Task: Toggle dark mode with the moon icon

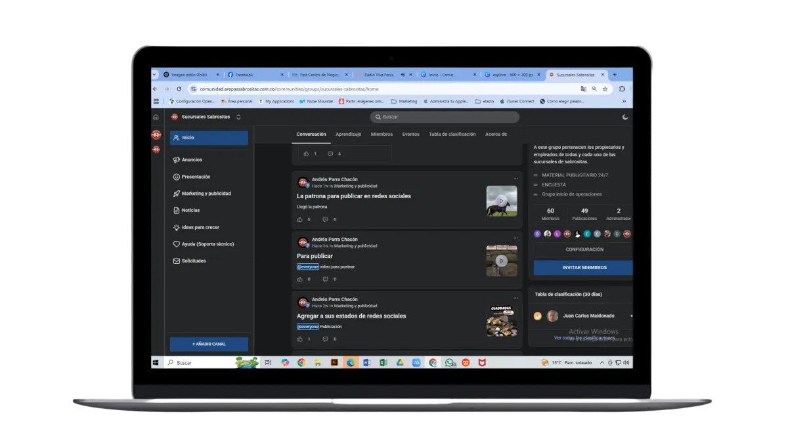Action: [625, 117]
